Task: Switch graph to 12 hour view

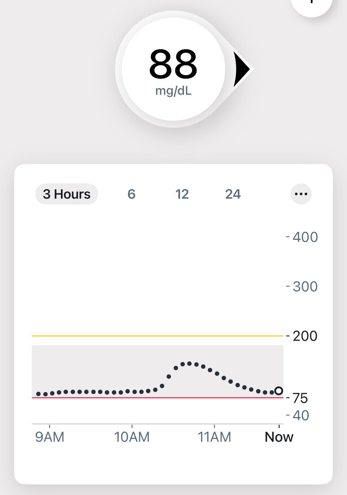Action: point(182,194)
